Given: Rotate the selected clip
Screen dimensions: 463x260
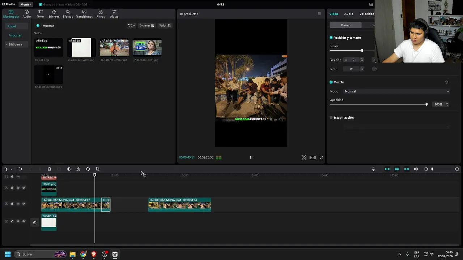Looking at the screenshot, I should pyautogui.click(x=88, y=169).
